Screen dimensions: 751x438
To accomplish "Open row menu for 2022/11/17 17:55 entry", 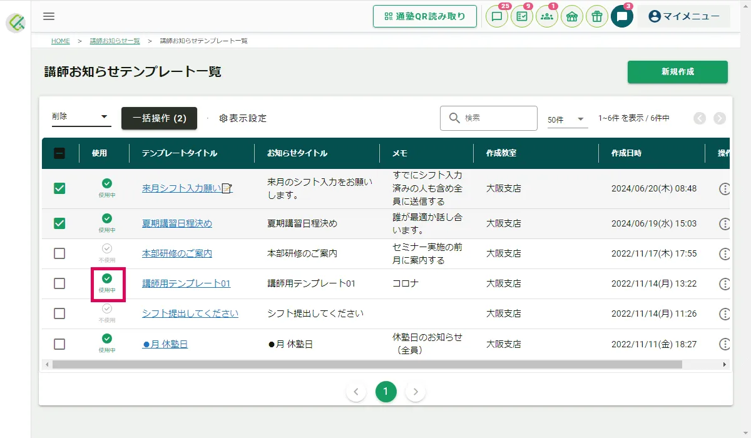I will coord(725,253).
